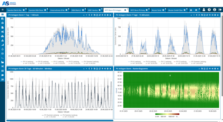Open the bell notifications icon in the sidebar

tap(3, 49)
